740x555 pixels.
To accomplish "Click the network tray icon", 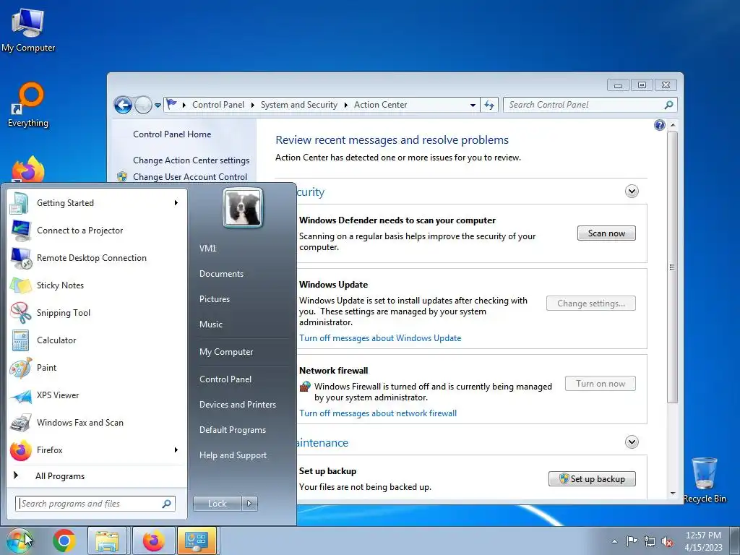I will [x=650, y=541].
